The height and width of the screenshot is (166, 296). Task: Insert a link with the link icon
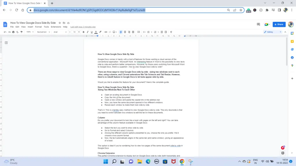106,32
